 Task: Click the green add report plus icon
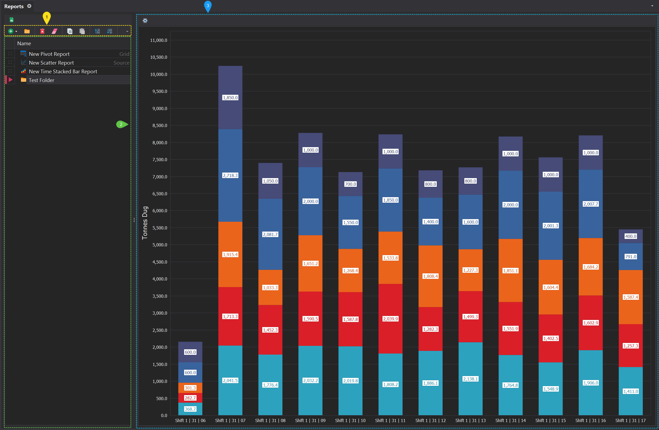click(x=11, y=31)
